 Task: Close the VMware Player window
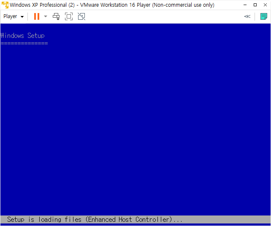(265, 5)
